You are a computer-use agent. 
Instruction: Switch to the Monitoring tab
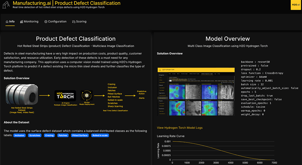(x=29, y=22)
